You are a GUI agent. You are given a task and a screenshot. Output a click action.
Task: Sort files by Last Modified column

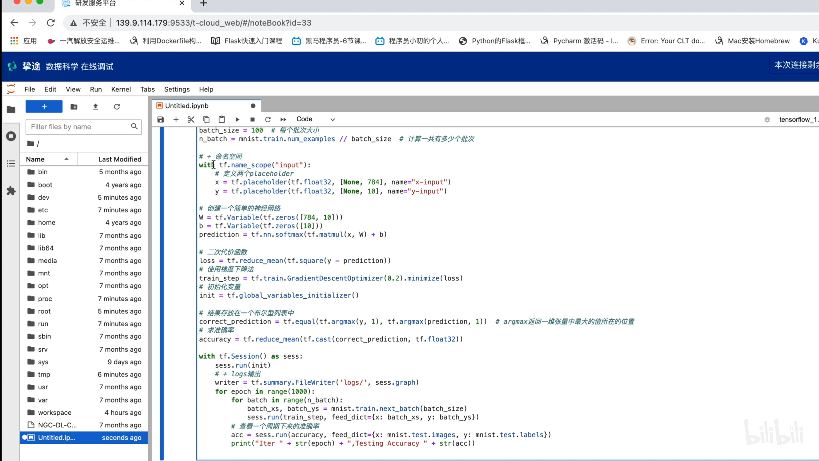pyautogui.click(x=119, y=159)
